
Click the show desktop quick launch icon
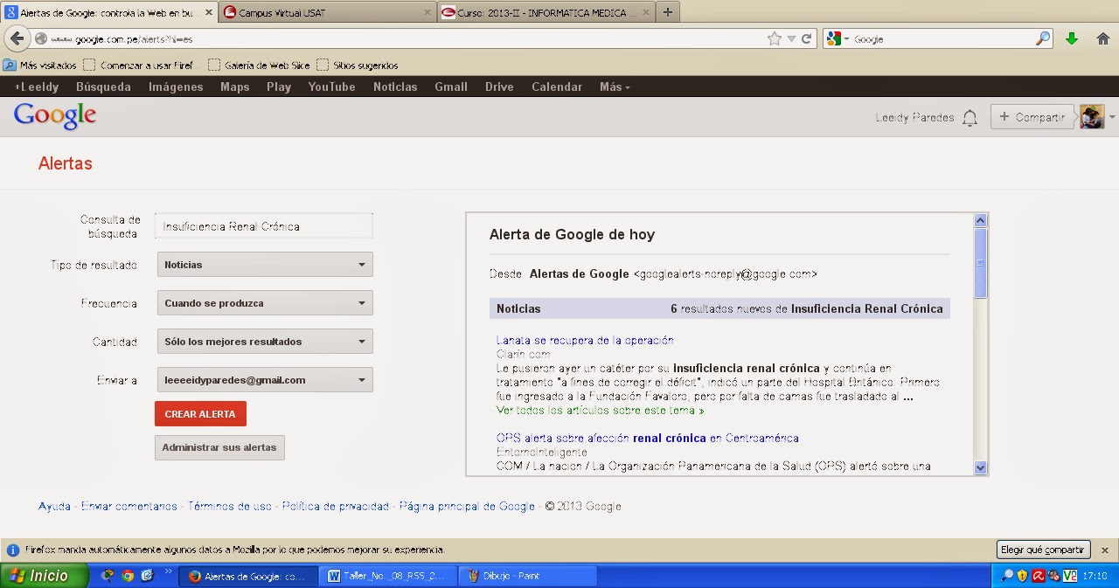coord(147,577)
